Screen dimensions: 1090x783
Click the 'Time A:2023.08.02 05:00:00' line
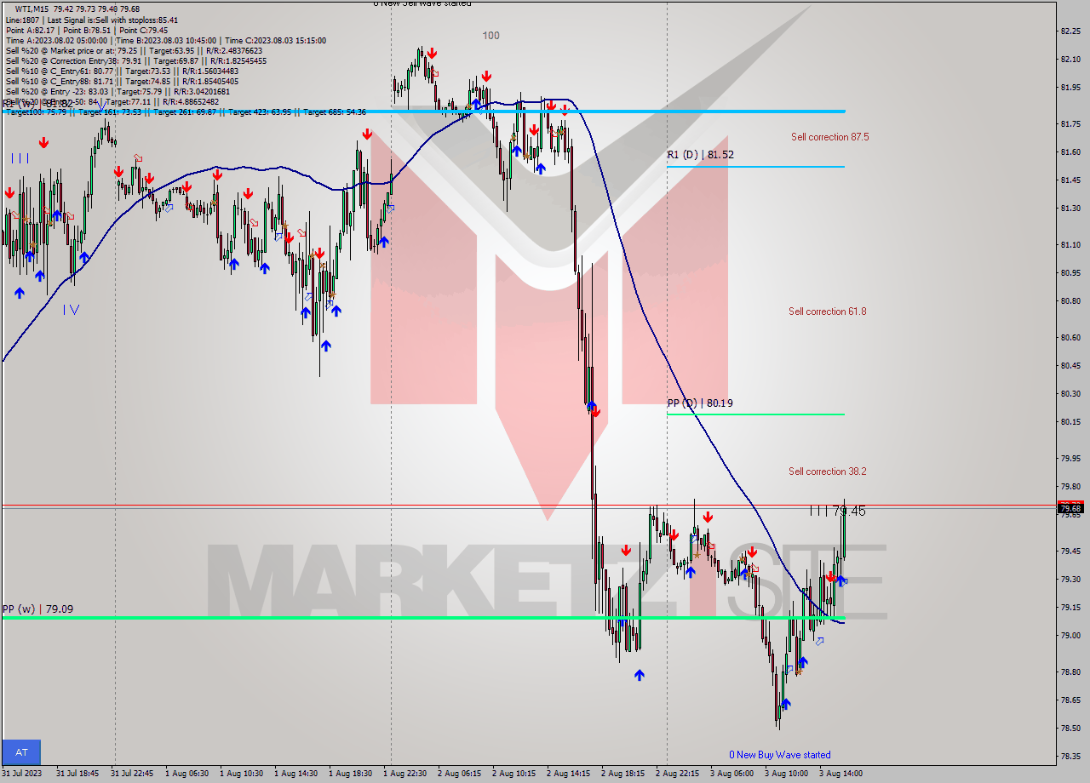[165, 40]
